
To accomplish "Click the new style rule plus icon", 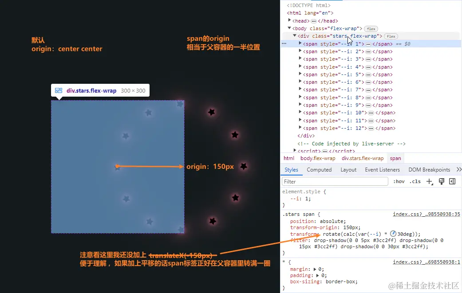I will pyautogui.click(x=429, y=181).
